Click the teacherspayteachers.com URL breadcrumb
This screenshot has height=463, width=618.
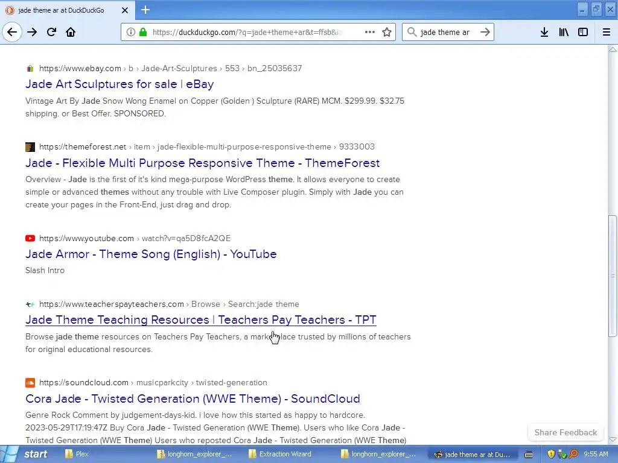tap(169, 304)
